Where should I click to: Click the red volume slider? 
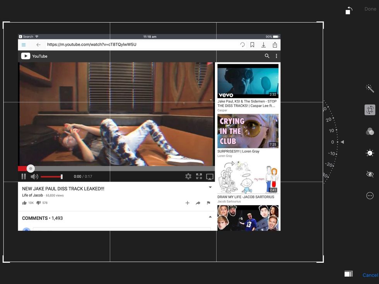(x=52, y=177)
